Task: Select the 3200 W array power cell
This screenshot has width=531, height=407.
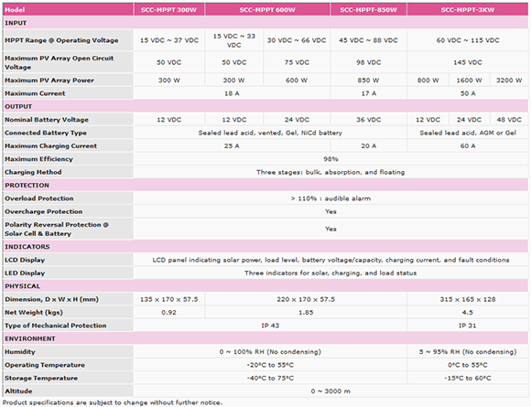Action: (x=509, y=80)
